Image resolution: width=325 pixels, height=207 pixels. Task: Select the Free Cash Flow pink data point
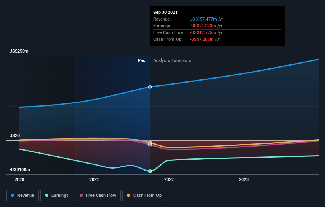[x=150, y=145]
